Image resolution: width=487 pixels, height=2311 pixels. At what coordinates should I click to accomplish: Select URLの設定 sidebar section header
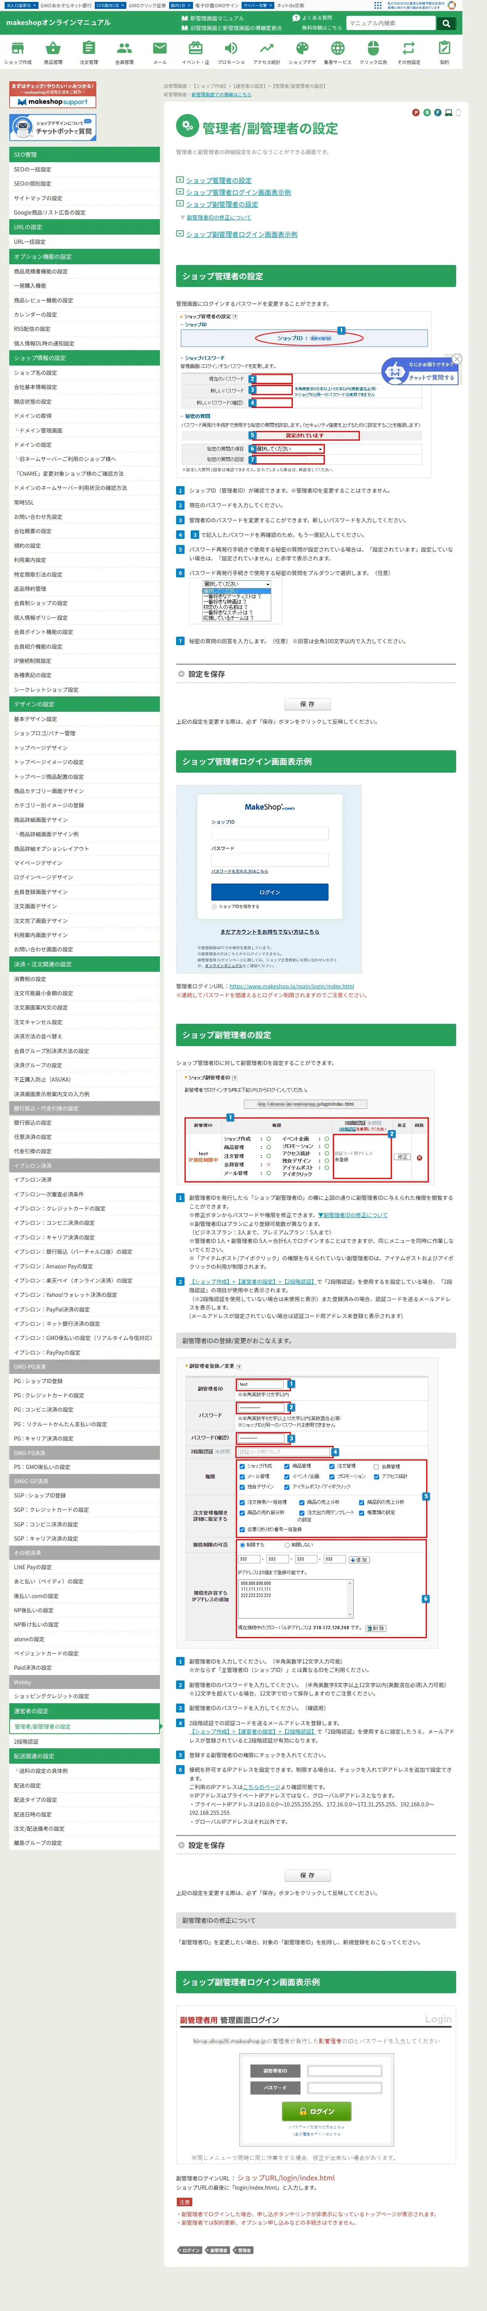[84, 227]
